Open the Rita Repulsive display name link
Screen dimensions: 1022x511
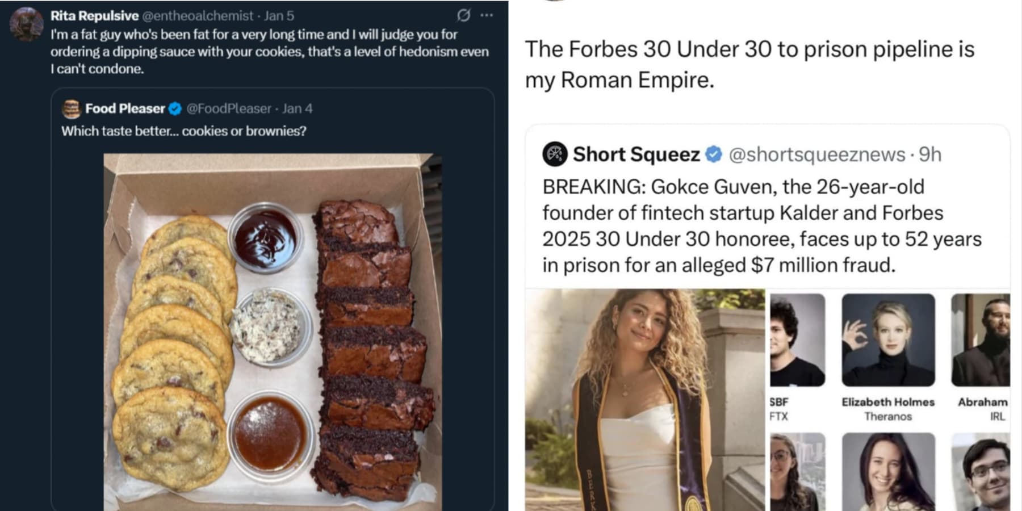[94, 16]
